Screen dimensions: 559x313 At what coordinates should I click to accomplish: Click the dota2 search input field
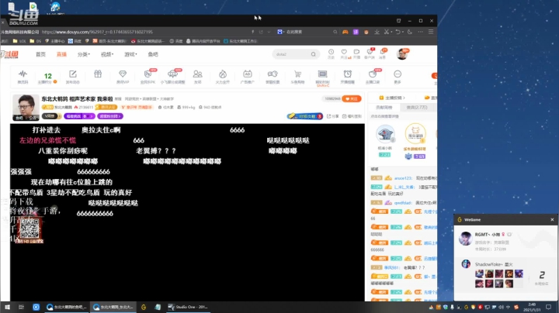(290, 54)
